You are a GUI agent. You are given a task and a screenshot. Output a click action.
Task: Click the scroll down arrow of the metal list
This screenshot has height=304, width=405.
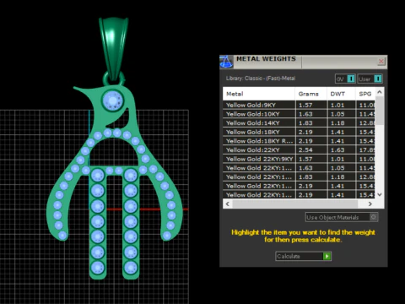[x=380, y=194]
